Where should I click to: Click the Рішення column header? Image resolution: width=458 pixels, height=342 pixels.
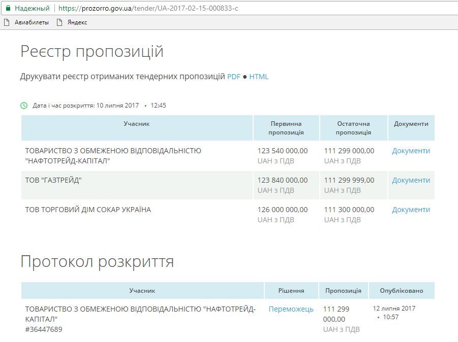(x=290, y=290)
